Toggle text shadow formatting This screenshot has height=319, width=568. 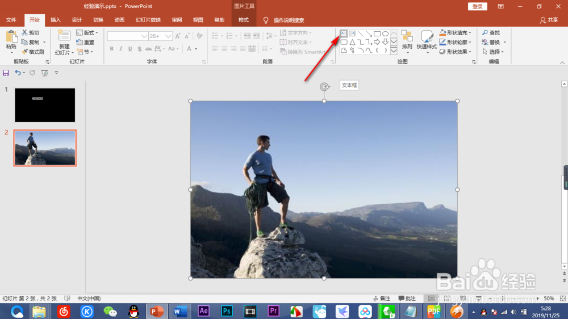point(140,48)
